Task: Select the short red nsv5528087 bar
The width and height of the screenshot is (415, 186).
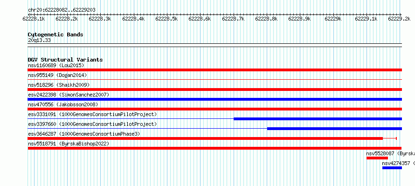Action: click(377, 158)
